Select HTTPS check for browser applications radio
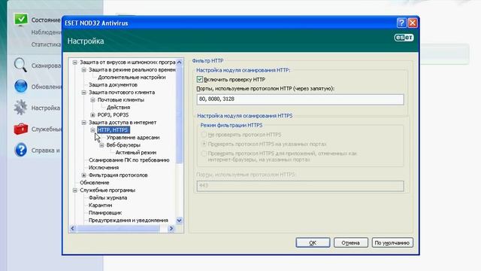 point(204,153)
